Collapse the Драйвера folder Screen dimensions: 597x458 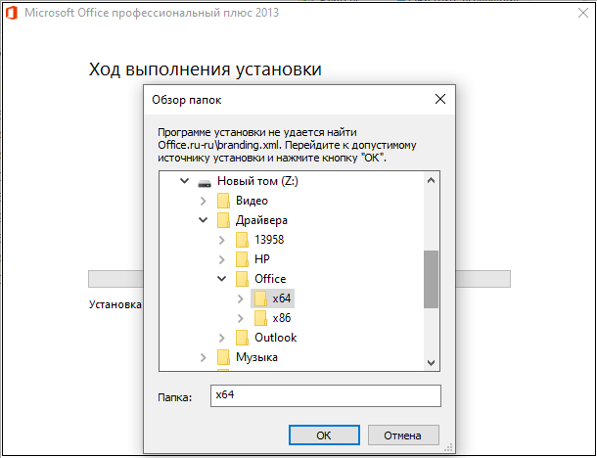pos(204,220)
